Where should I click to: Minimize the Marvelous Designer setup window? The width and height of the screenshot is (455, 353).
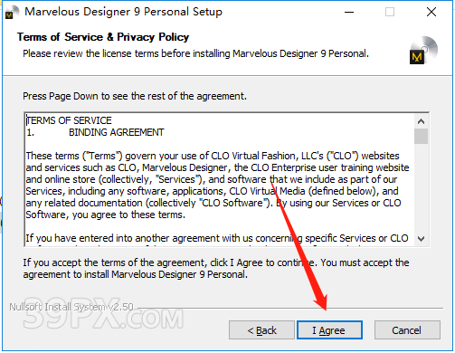pyautogui.click(x=349, y=12)
